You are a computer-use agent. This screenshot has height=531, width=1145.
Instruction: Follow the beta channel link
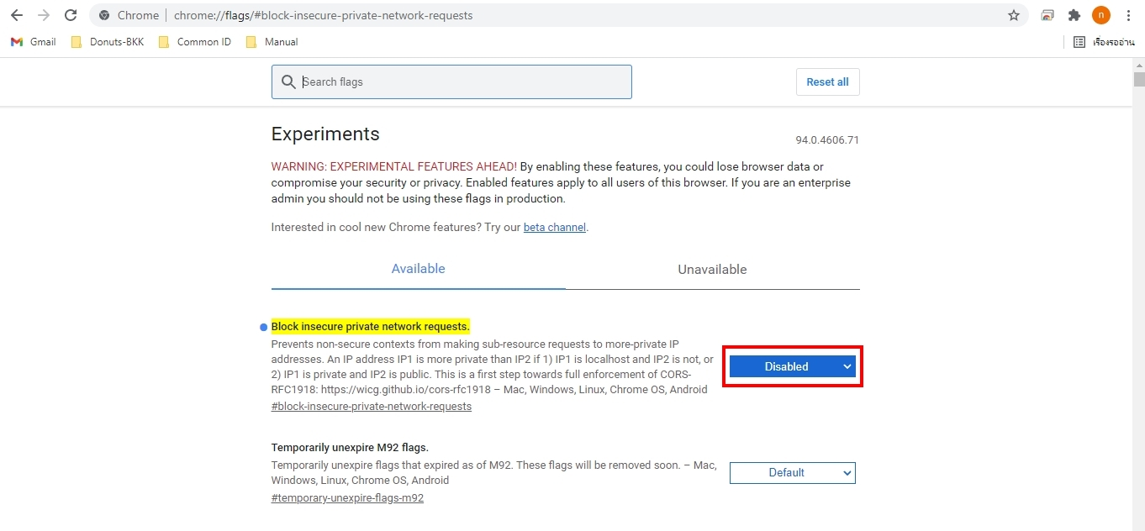click(x=554, y=228)
